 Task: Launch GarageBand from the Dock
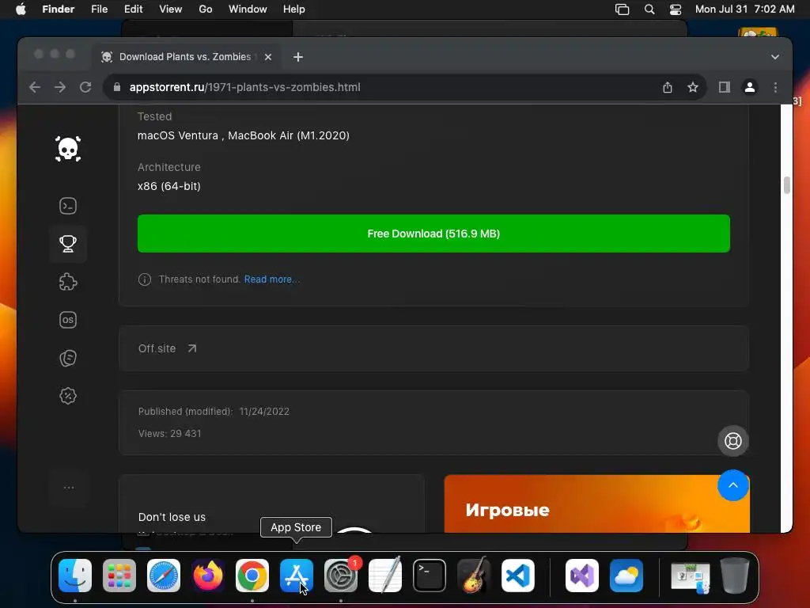coord(474,576)
